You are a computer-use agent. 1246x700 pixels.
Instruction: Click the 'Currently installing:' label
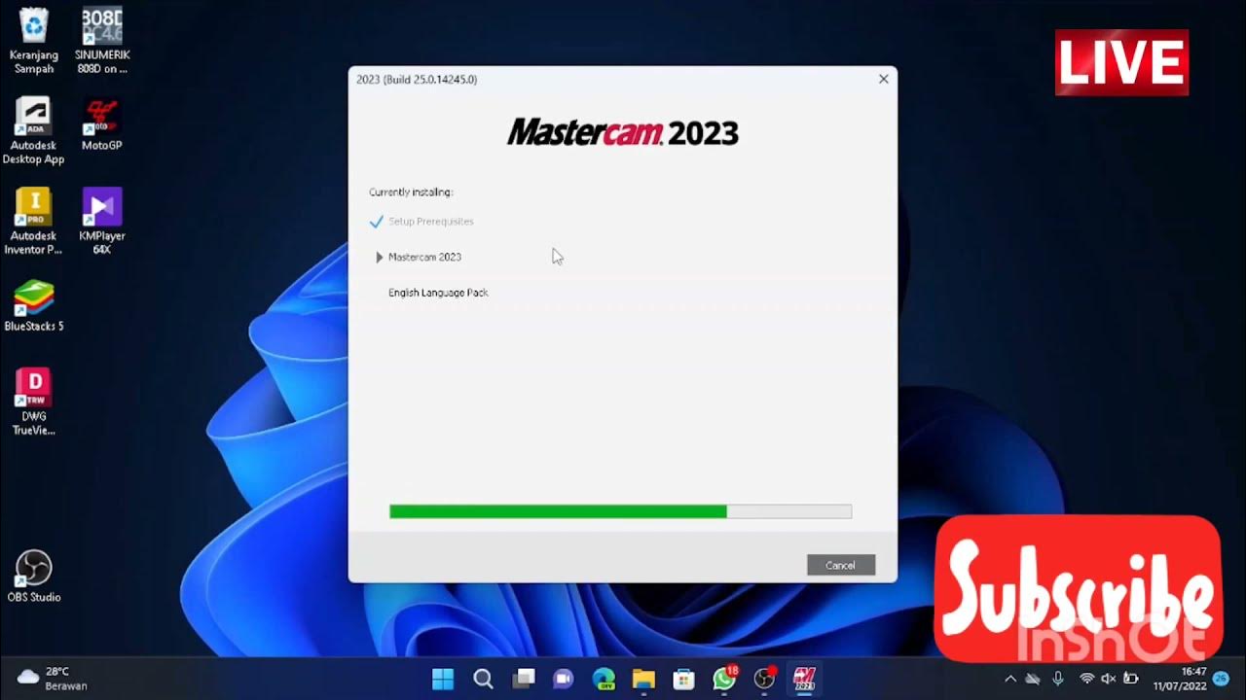coord(411,192)
